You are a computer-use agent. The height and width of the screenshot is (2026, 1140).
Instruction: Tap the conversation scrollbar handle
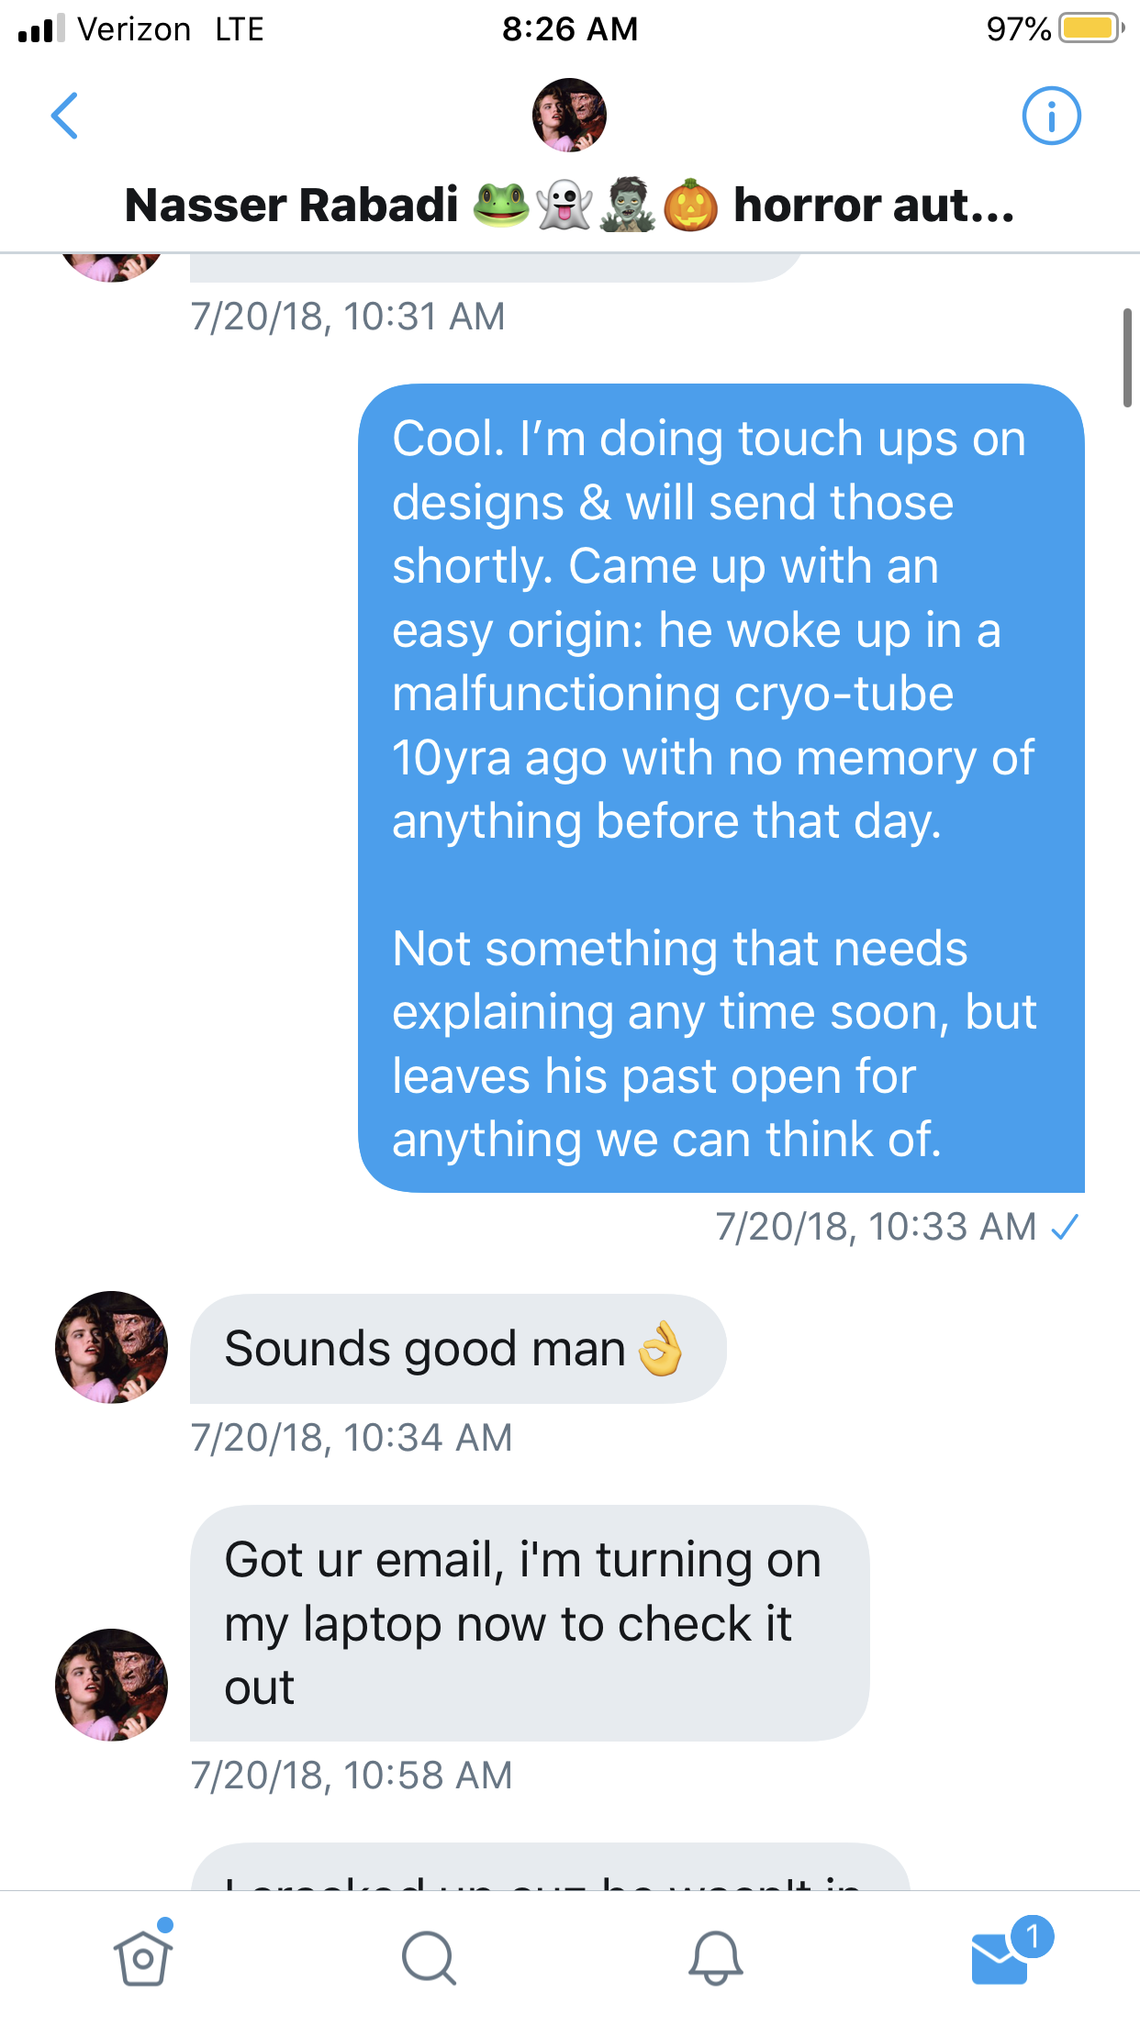pyautogui.click(x=1127, y=358)
